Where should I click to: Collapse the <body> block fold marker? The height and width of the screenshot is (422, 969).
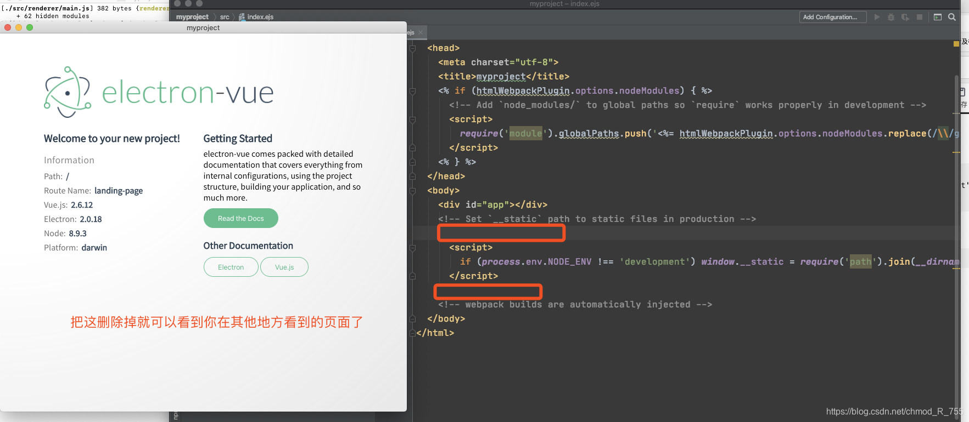coord(412,191)
